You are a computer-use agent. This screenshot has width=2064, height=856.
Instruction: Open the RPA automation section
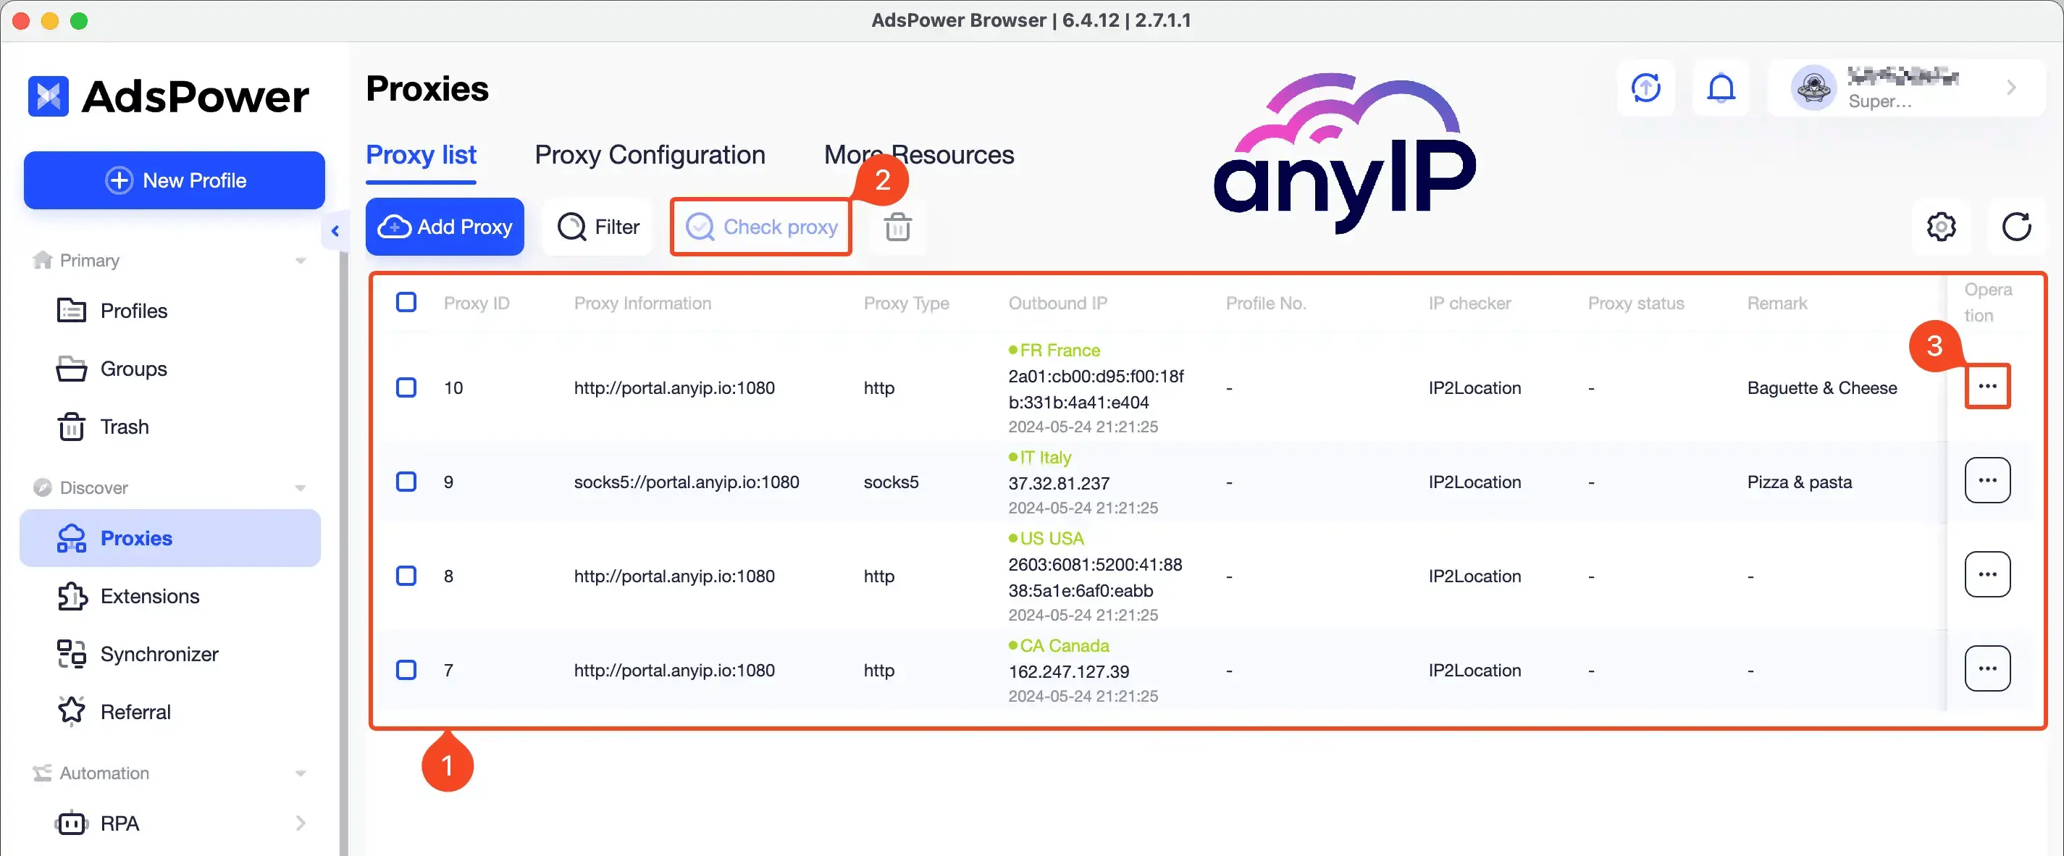pos(117,823)
